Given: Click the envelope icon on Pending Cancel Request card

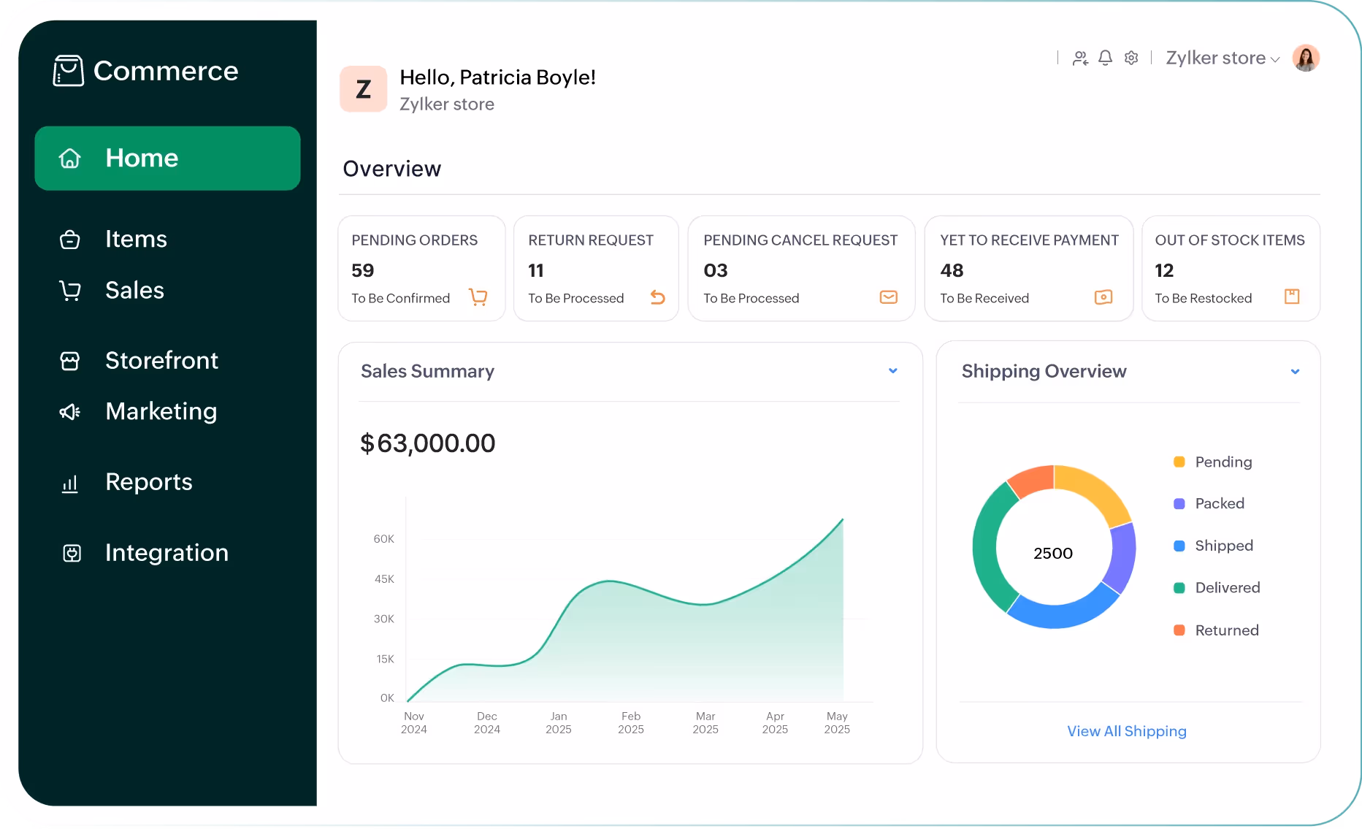Looking at the screenshot, I should [x=888, y=297].
